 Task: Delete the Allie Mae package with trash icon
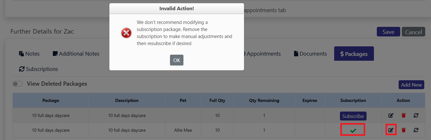click(403, 130)
